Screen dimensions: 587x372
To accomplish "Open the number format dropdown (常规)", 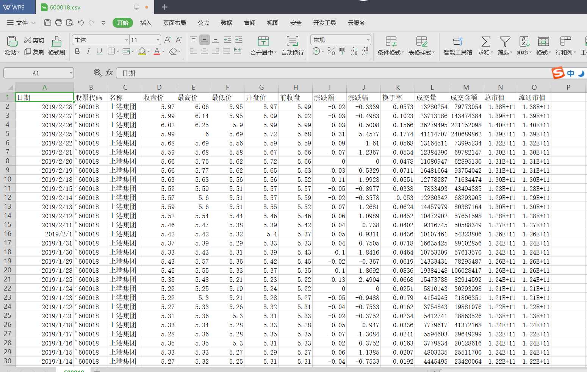I will [x=368, y=40].
